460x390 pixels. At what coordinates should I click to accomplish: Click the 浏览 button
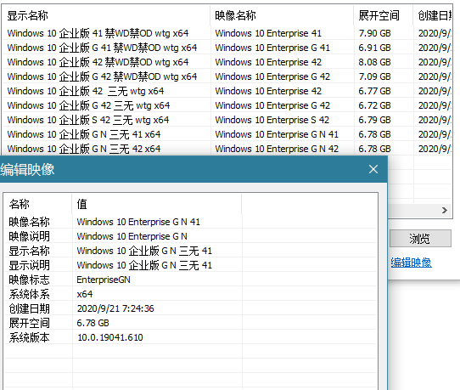point(420,238)
